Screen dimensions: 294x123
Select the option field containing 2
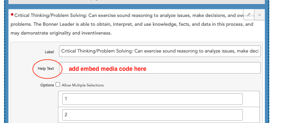click(153, 115)
